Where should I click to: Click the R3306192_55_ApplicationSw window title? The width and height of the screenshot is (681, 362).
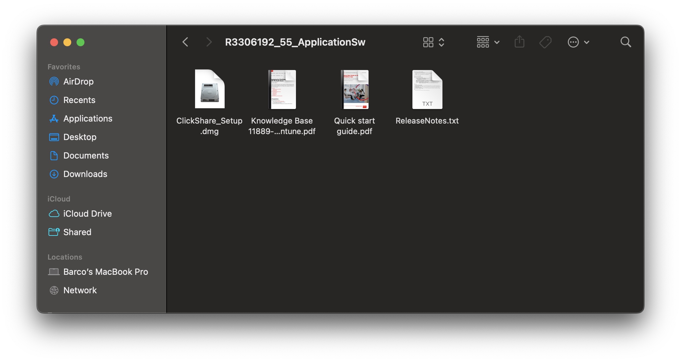pos(295,42)
